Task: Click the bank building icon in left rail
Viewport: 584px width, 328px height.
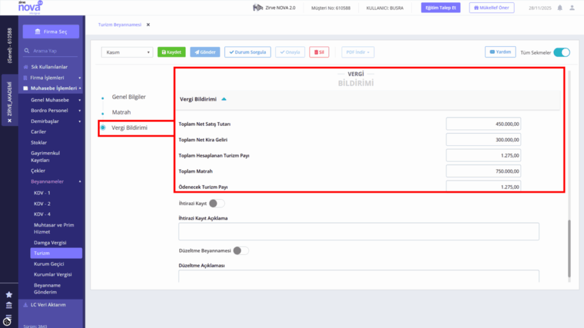Action: point(9,305)
